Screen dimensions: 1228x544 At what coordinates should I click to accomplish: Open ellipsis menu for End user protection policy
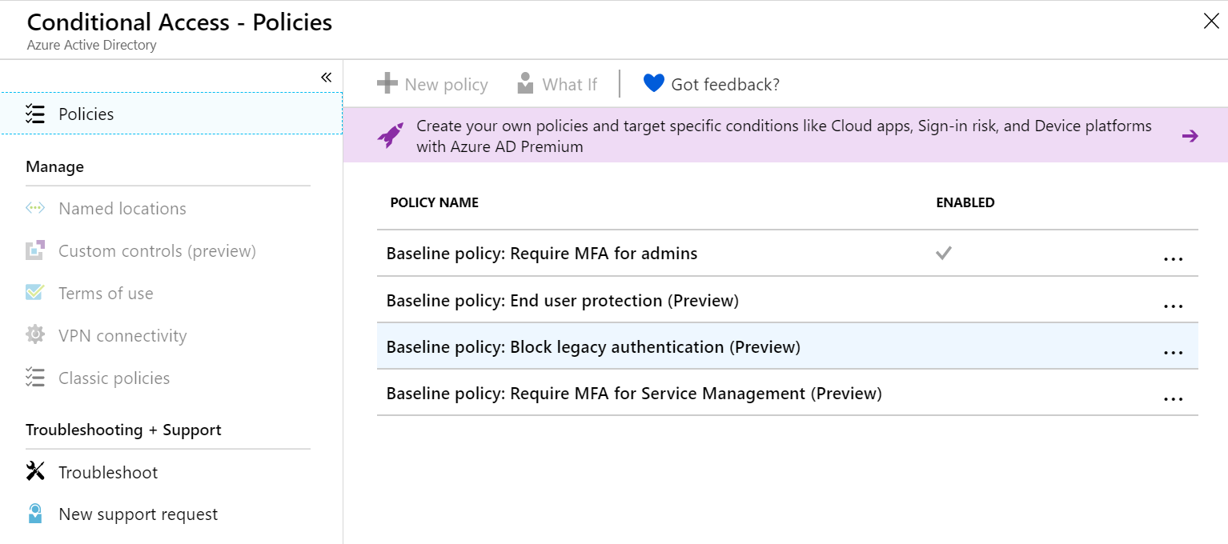click(x=1173, y=306)
